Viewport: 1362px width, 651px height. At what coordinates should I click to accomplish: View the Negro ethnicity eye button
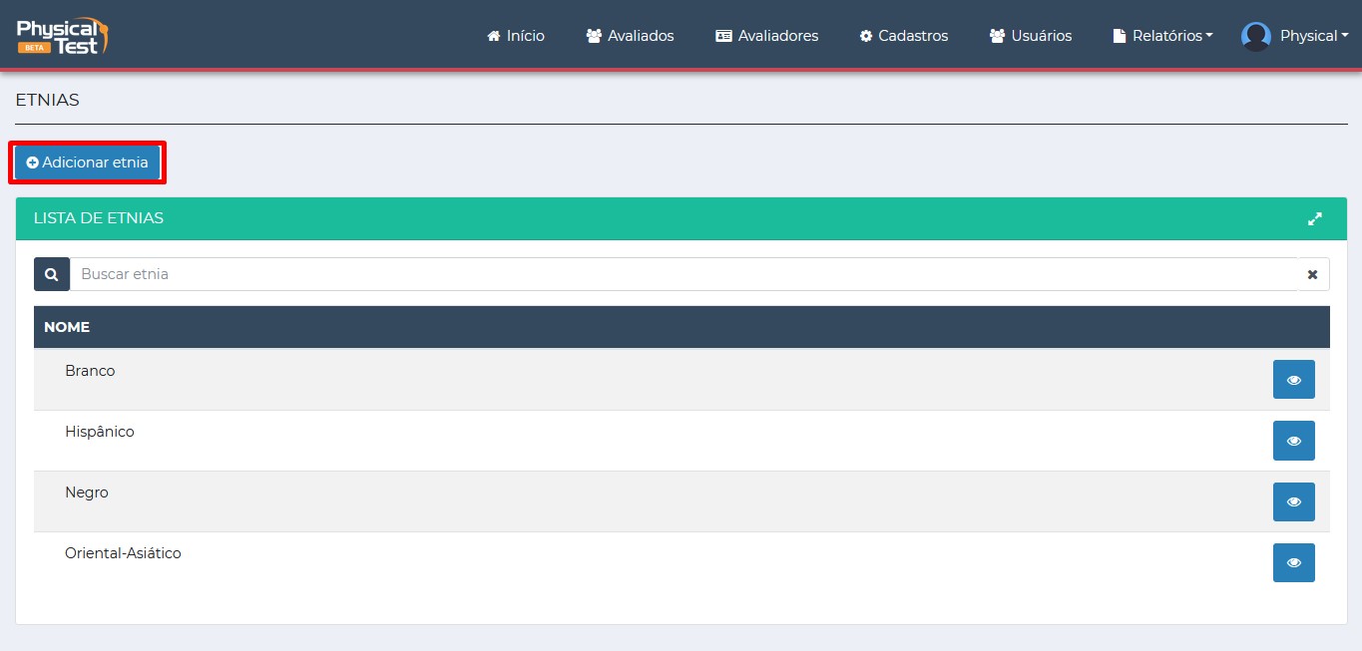tap(1293, 501)
